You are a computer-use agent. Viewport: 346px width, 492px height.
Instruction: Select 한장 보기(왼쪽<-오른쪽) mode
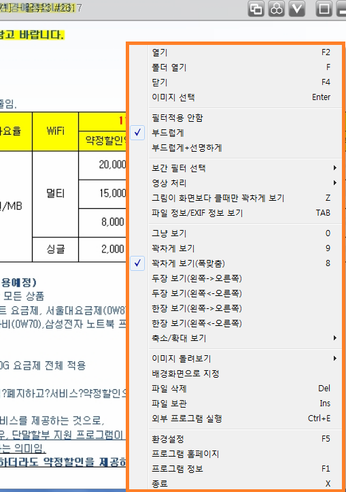(245, 323)
